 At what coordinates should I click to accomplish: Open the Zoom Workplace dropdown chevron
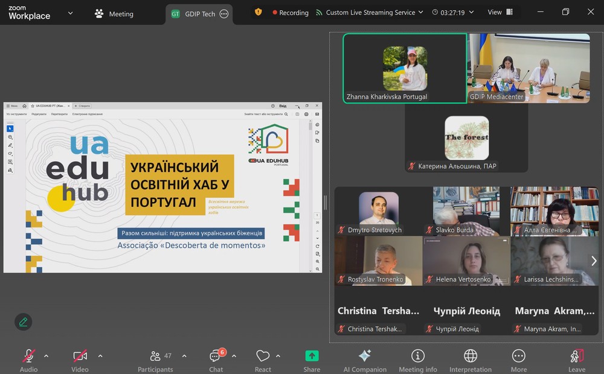tap(70, 13)
